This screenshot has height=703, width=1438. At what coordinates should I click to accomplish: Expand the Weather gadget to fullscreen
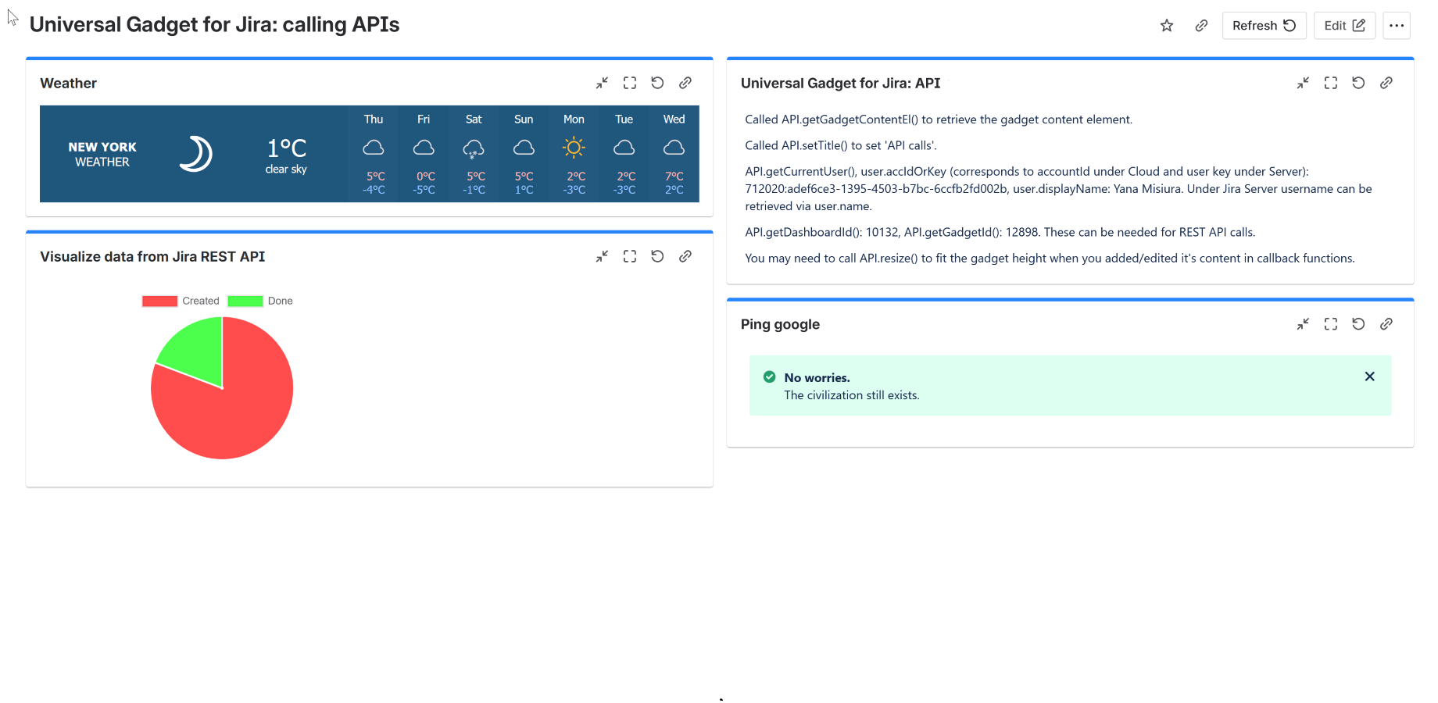pyautogui.click(x=630, y=83)
